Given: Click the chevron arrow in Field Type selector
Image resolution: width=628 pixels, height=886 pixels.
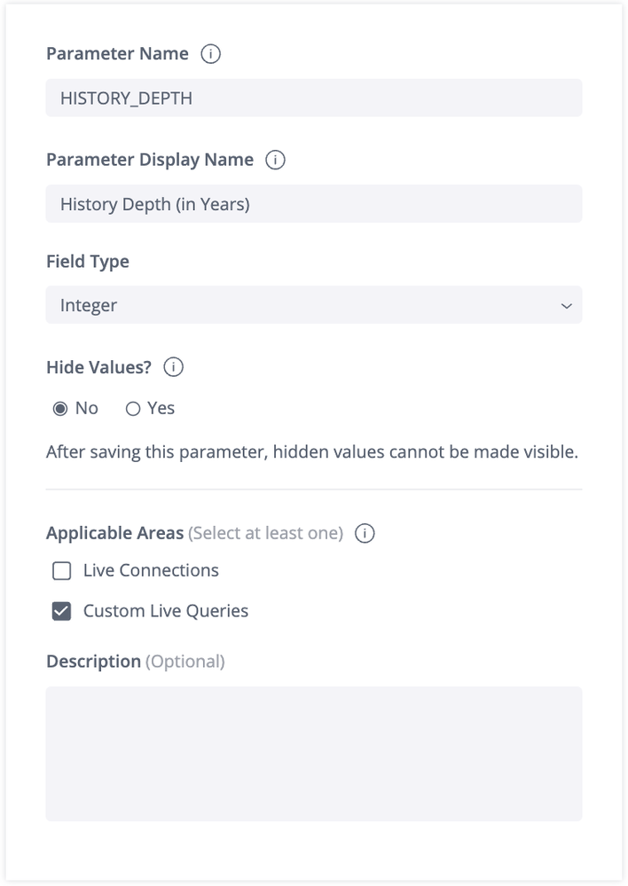Looking at the screenshot, I should (566, 306).
